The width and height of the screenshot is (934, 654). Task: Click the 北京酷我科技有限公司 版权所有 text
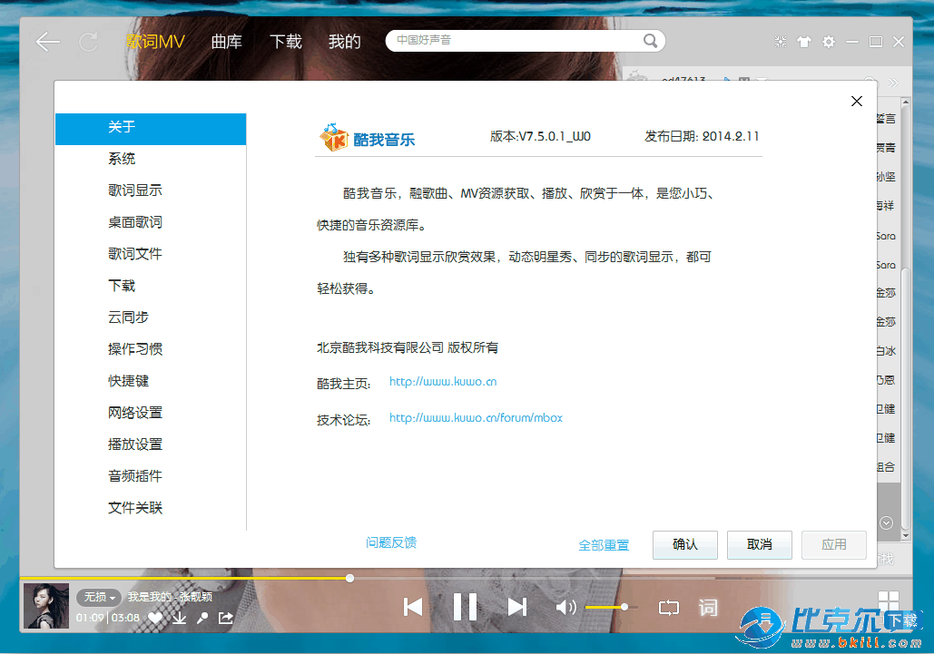coord(408,347)
